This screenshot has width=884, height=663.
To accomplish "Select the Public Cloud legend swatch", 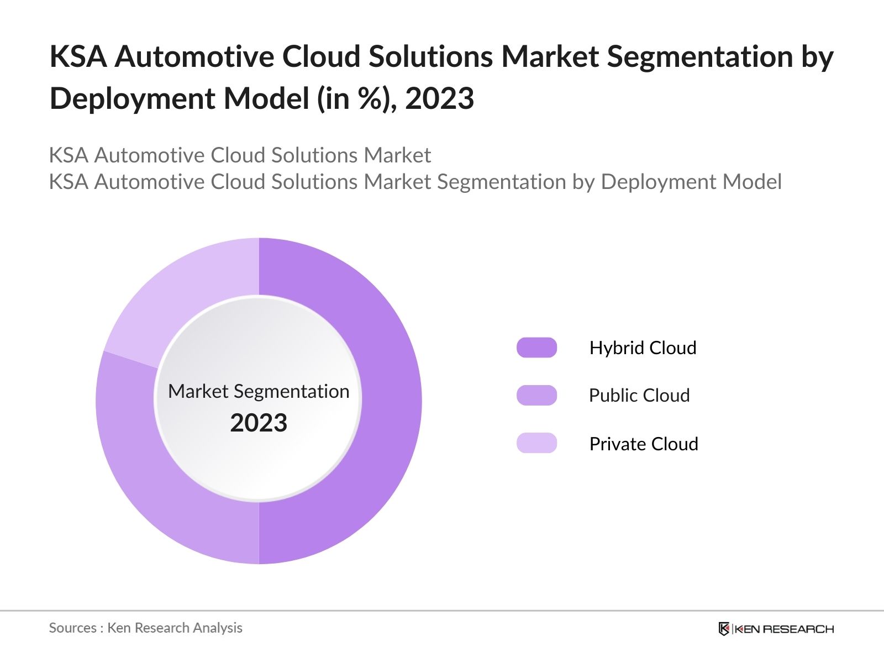I will click(536, 396).
